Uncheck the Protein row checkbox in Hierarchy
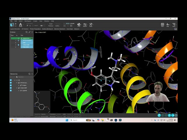The height and width of the screenshot is (140, 187). [11, 85]
